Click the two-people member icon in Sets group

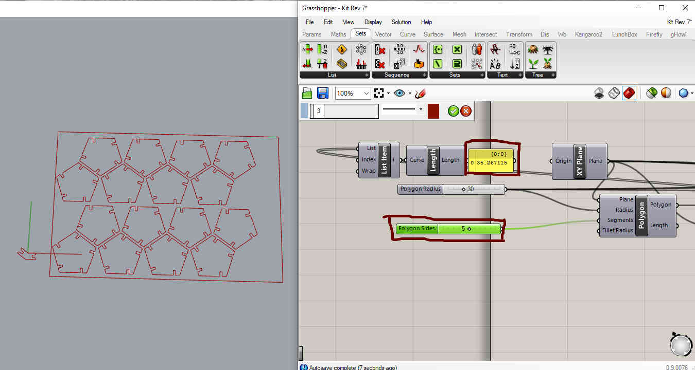pyautogui.click(x=477, y=49)
